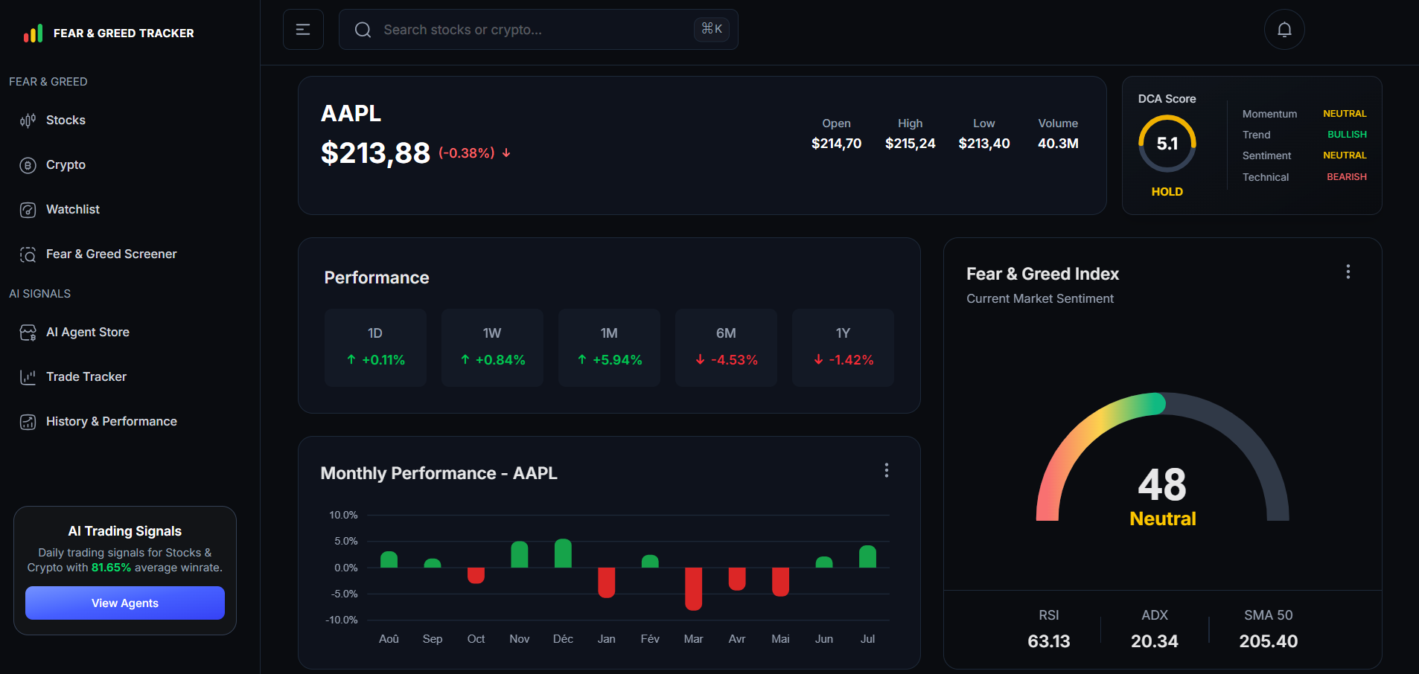Image resolution: width=1419 pixels, height=674 pixels.
Task: Click the RSI value 63.13
Action: pyautogui.click(x=1048, y=641)
